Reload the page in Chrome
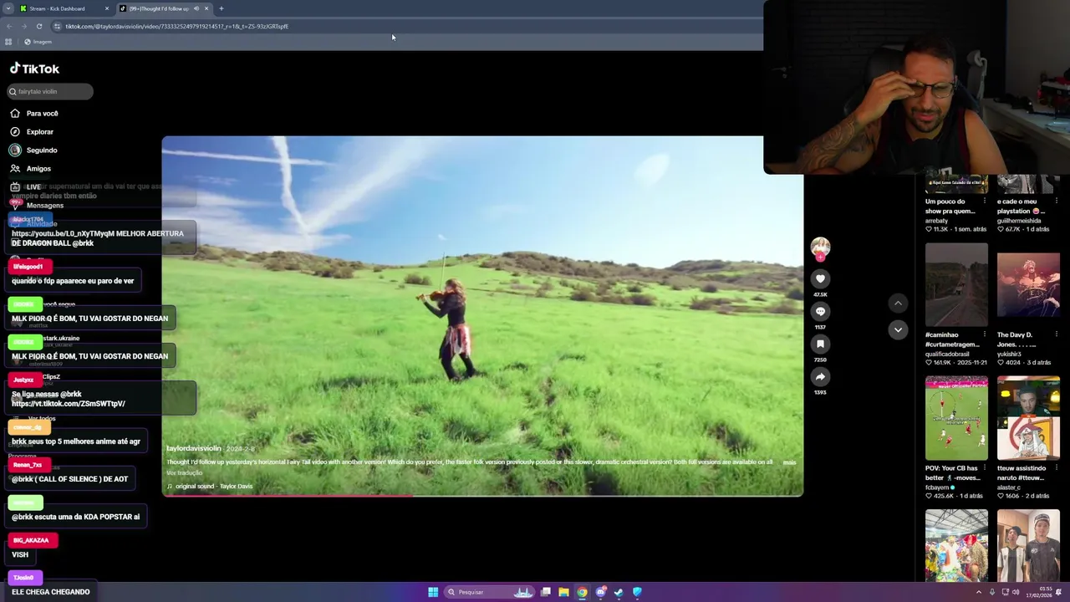Viewport: 1070px width, 602px height. 38,26
